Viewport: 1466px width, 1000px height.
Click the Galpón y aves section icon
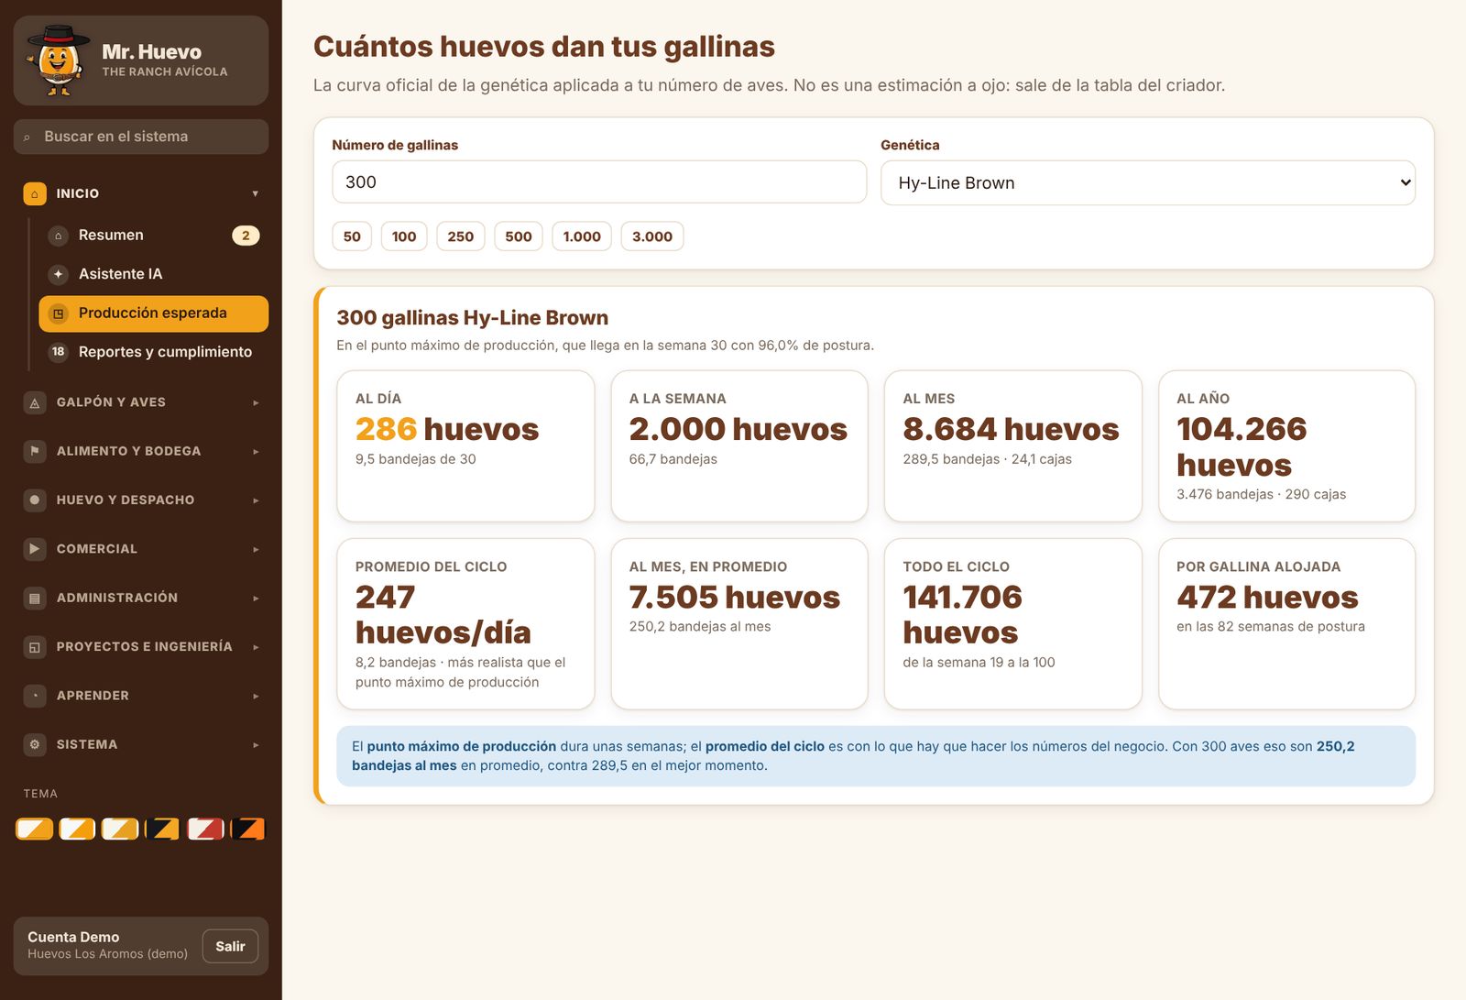point(35,402)
